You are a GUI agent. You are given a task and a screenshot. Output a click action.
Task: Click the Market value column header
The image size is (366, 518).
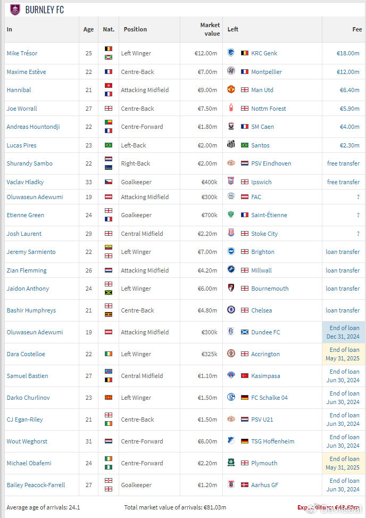pos(210,29)
